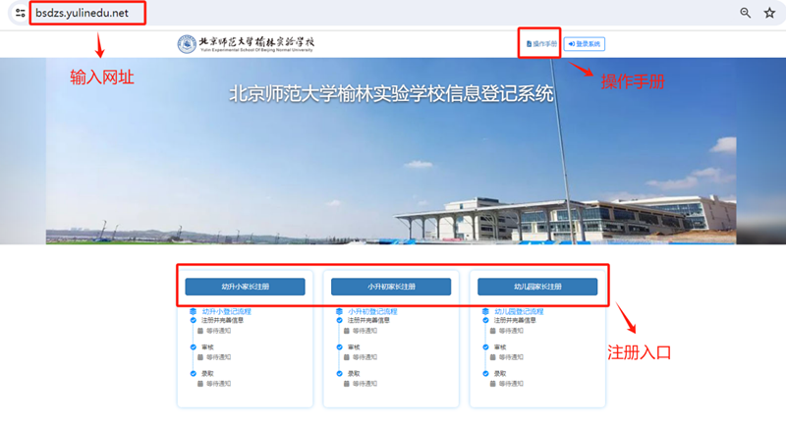
Task: Open the 幼儿园登记流程 heading
Action: pos(519,311)
